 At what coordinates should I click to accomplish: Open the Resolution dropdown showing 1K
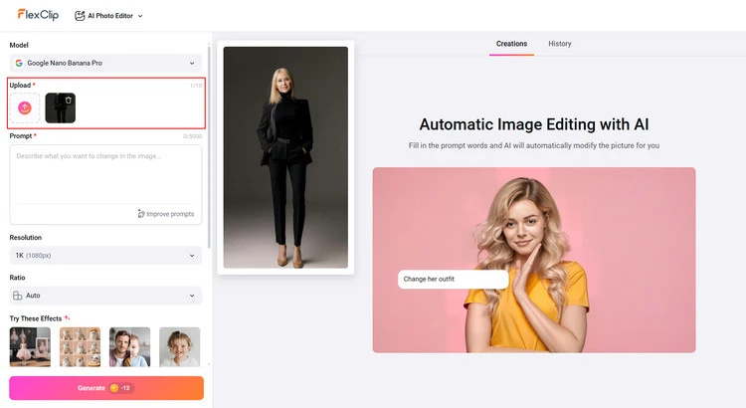click(105, 256)
